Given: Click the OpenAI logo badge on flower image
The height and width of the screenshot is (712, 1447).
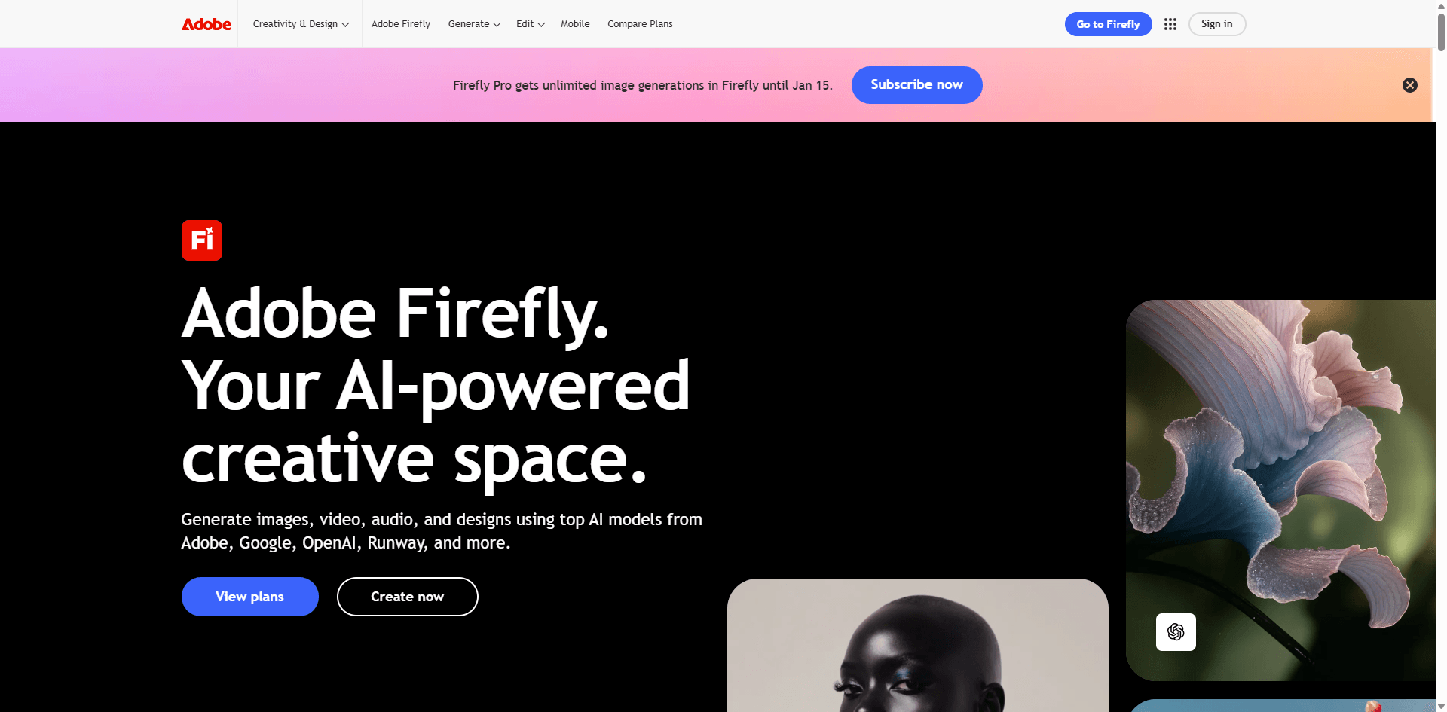Looking at the screenshot, I should pos(1176,631).
